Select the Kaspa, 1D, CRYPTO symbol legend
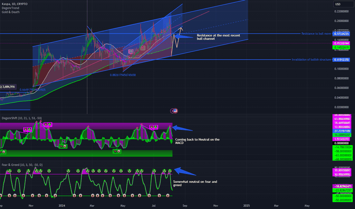Image resolution: width=355 pixels, height=209 pixels. pos(14,4)
